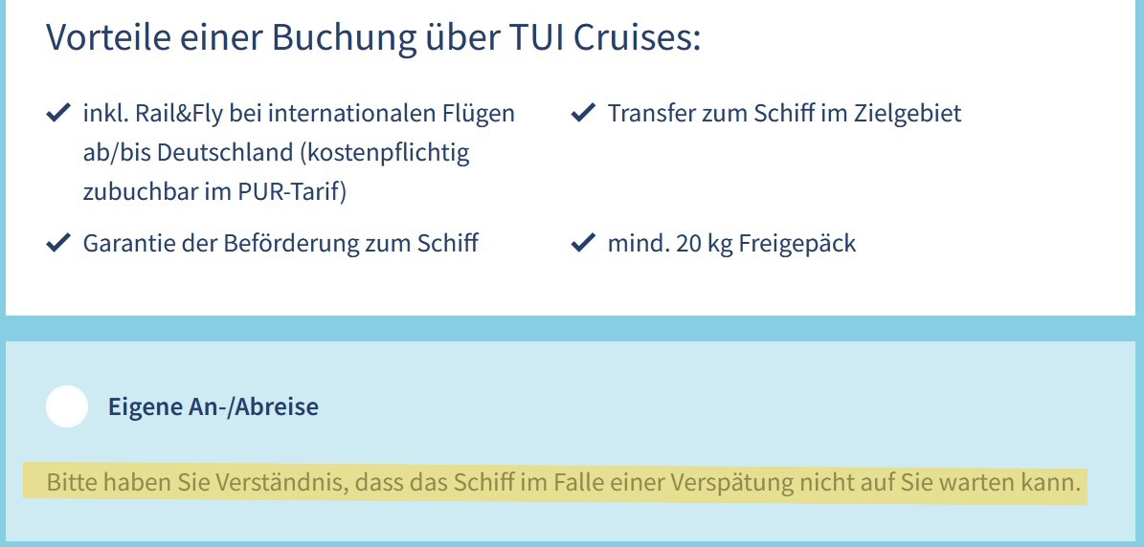The width and height of the screenshot is (1144, 547).
Task: Click 'TUI Cruises' in the heading
Action: 600,38
